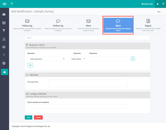Open the stacked layers sidebar icon
Screen dimensions: 166x130
4,47
